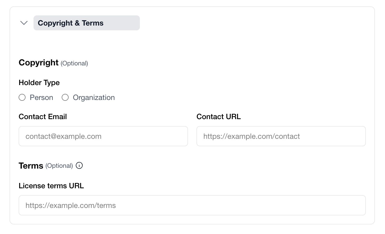
Task: Click the Contact Email field label
Action: pos(43,116)
